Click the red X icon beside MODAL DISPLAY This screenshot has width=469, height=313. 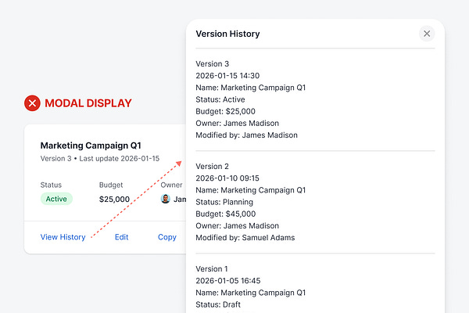[x=32, y=103]
